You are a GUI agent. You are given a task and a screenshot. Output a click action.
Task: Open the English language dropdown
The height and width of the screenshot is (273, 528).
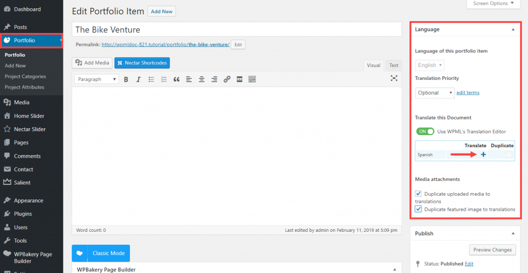coord(430,65)
